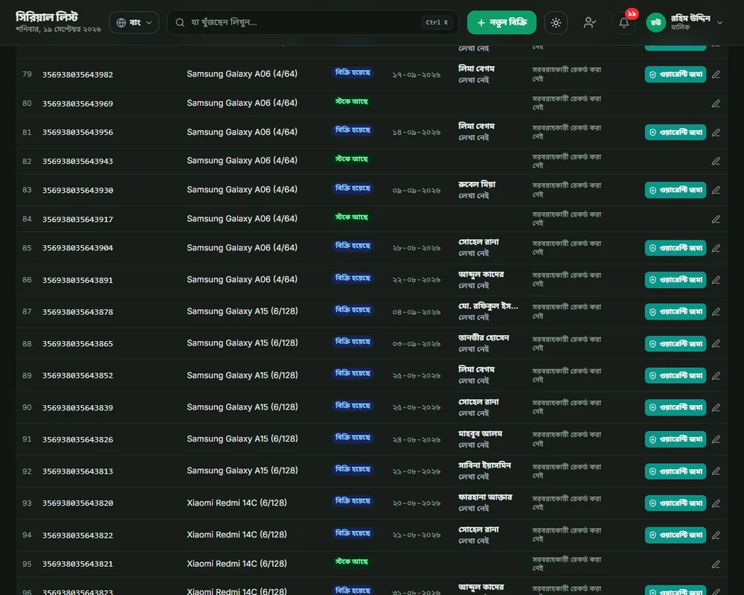Viewport: 744px width, 595px height.
Task: Click the new sale button
Action: click(501, 22)
